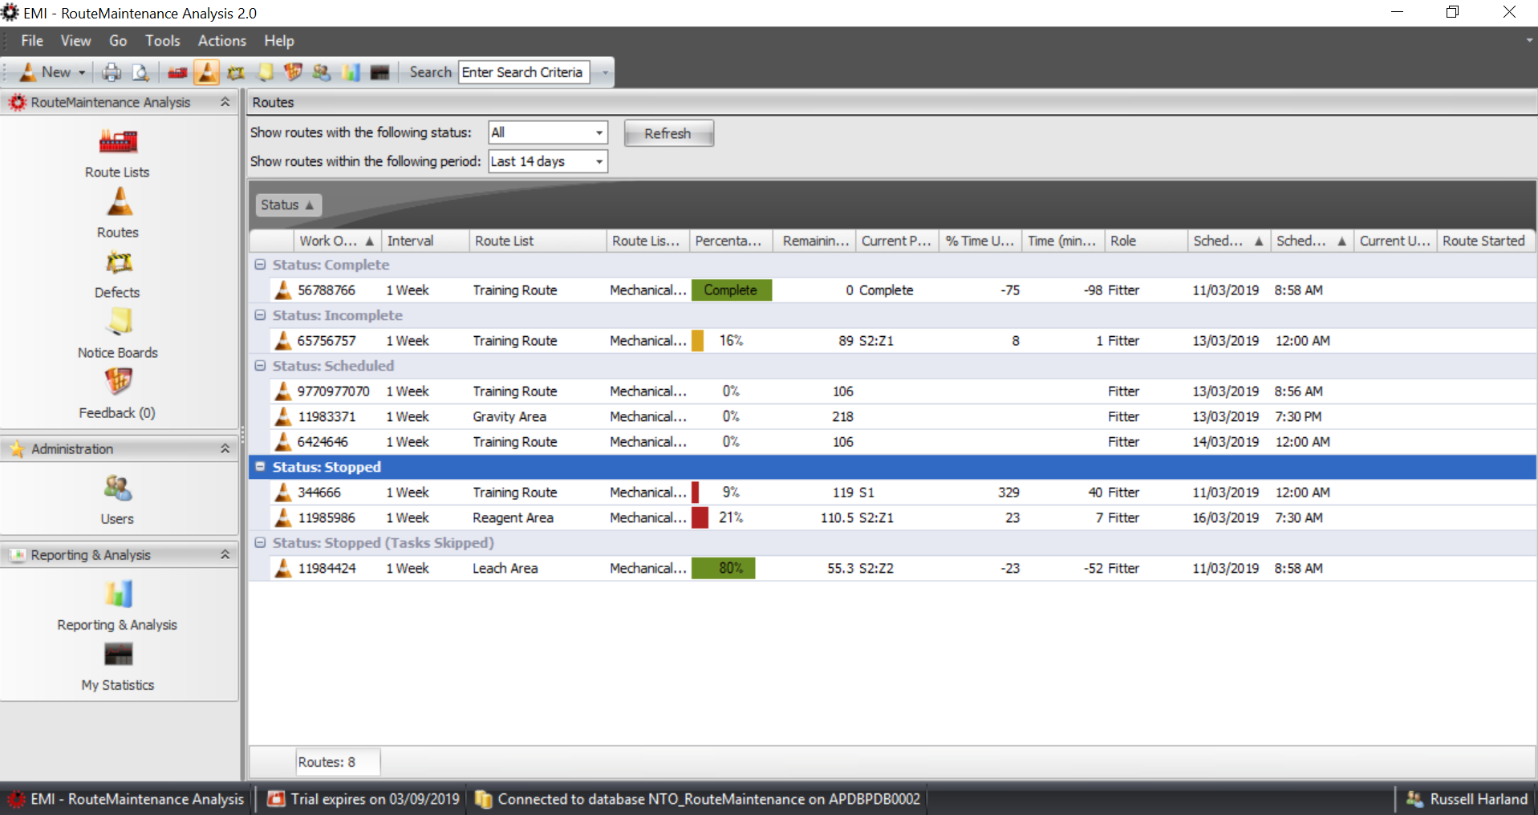Sort by the Work Order column header
The height and width of the screenshot is (815, 1538).
337,241
